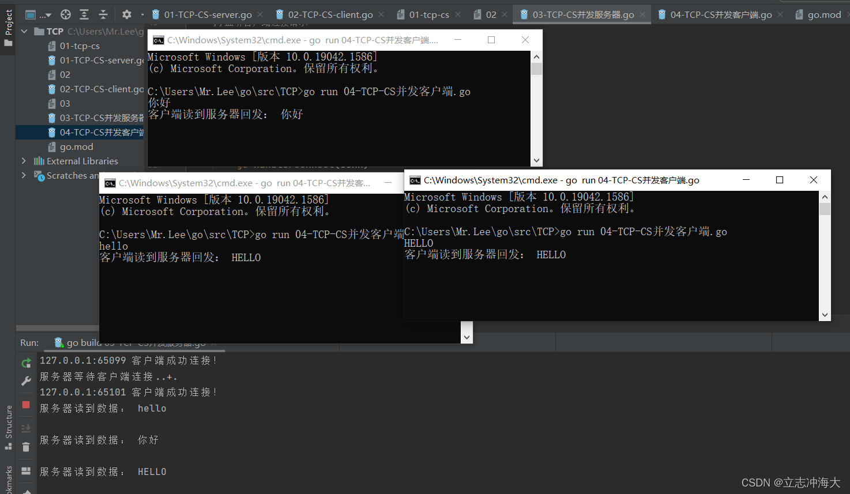Image resolution: width=850 pixels, height=494 pixels.
Task: Stop the running server process
Action: click(26, 405)
